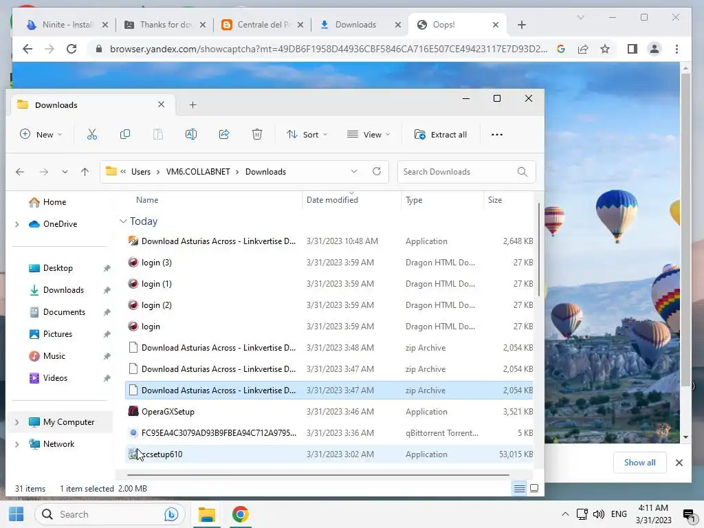Switch to details view icon in status bar
Viewport: 704px width, 528px height.
click(520, 488)
